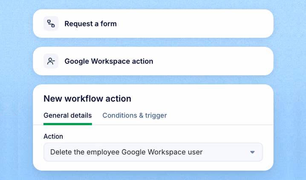Switch to the Conditions & trigger tab
306x180 pixels.
pyautogui.click(x=135, y=115)
